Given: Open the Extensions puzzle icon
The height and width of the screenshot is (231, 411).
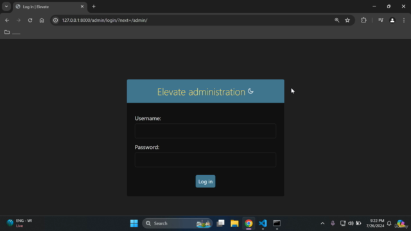Looking at the screenshot, I should [x=363, y=20].
